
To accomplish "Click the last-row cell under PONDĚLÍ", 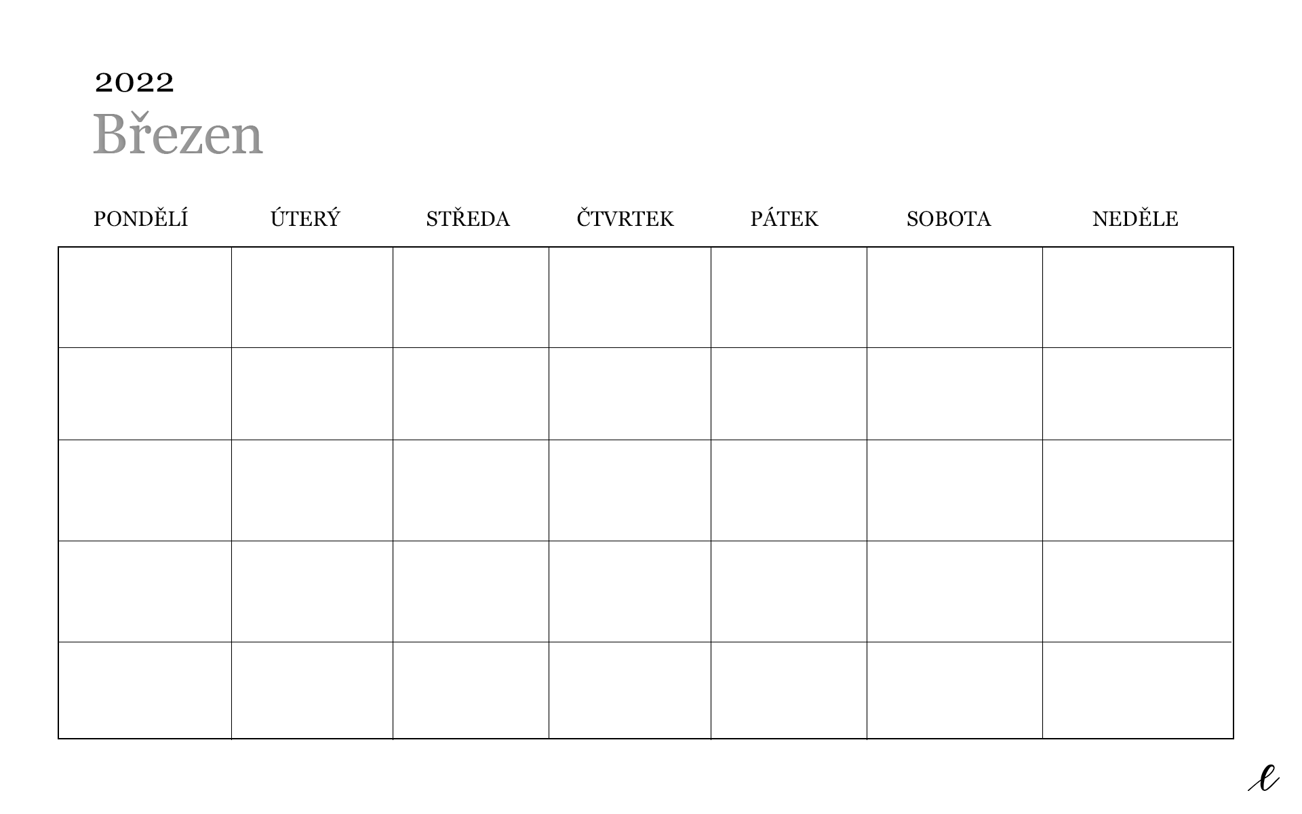I will tap(145, 690).
